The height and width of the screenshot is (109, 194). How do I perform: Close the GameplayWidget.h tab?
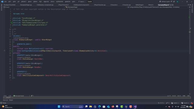point(173,5)
